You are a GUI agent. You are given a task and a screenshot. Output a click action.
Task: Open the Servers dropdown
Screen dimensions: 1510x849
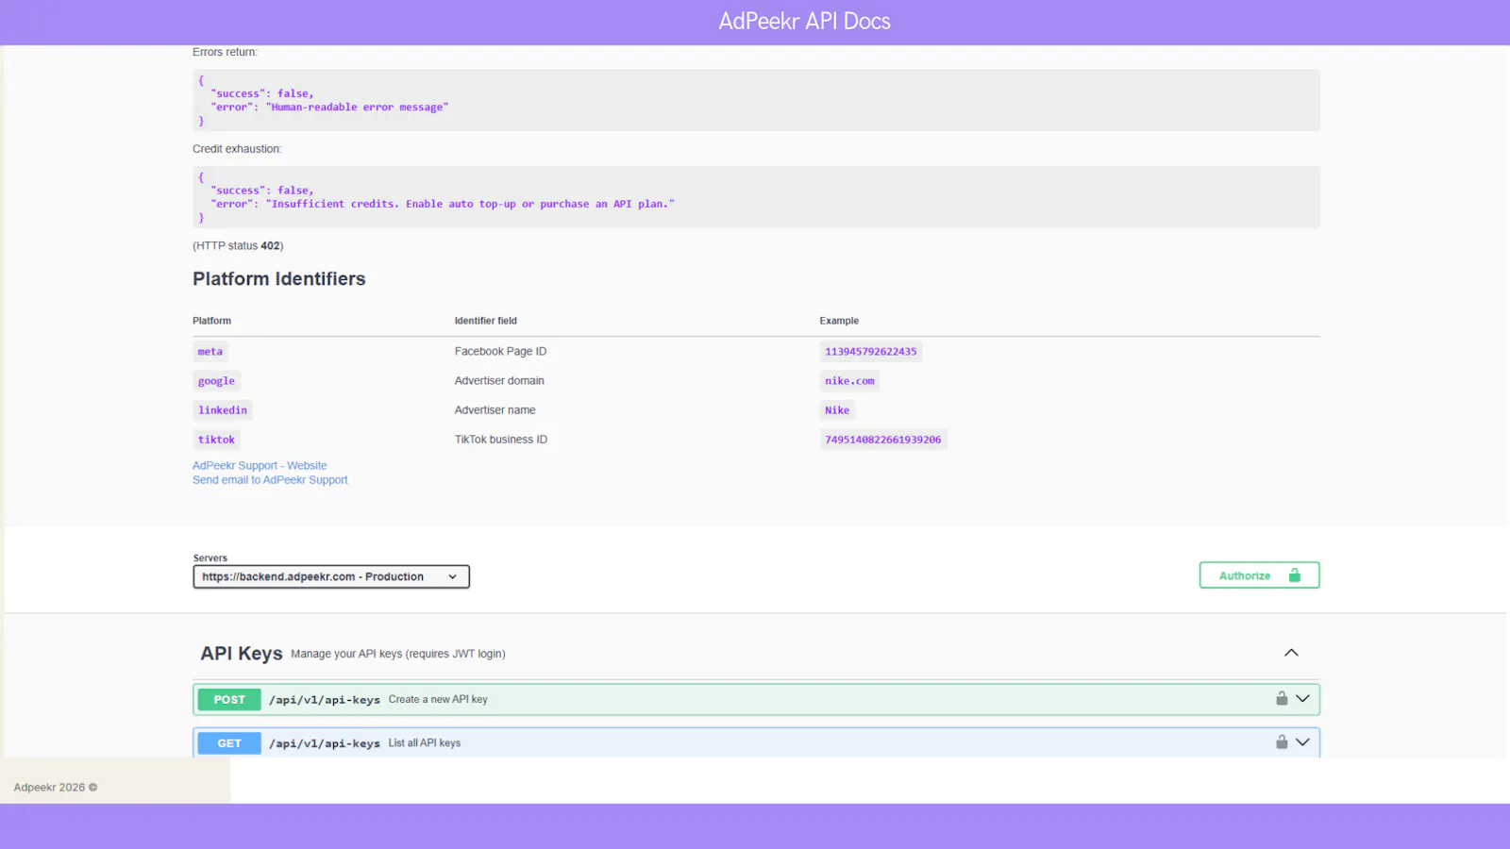point(331,576)
